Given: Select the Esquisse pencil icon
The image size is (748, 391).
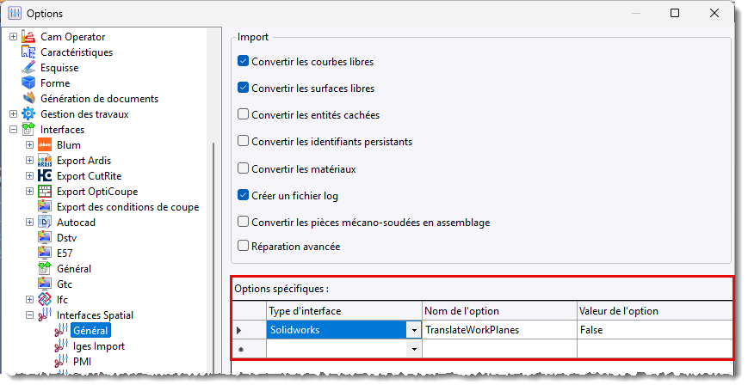Looking at the screenshot, I should click(x=28, y=68).
